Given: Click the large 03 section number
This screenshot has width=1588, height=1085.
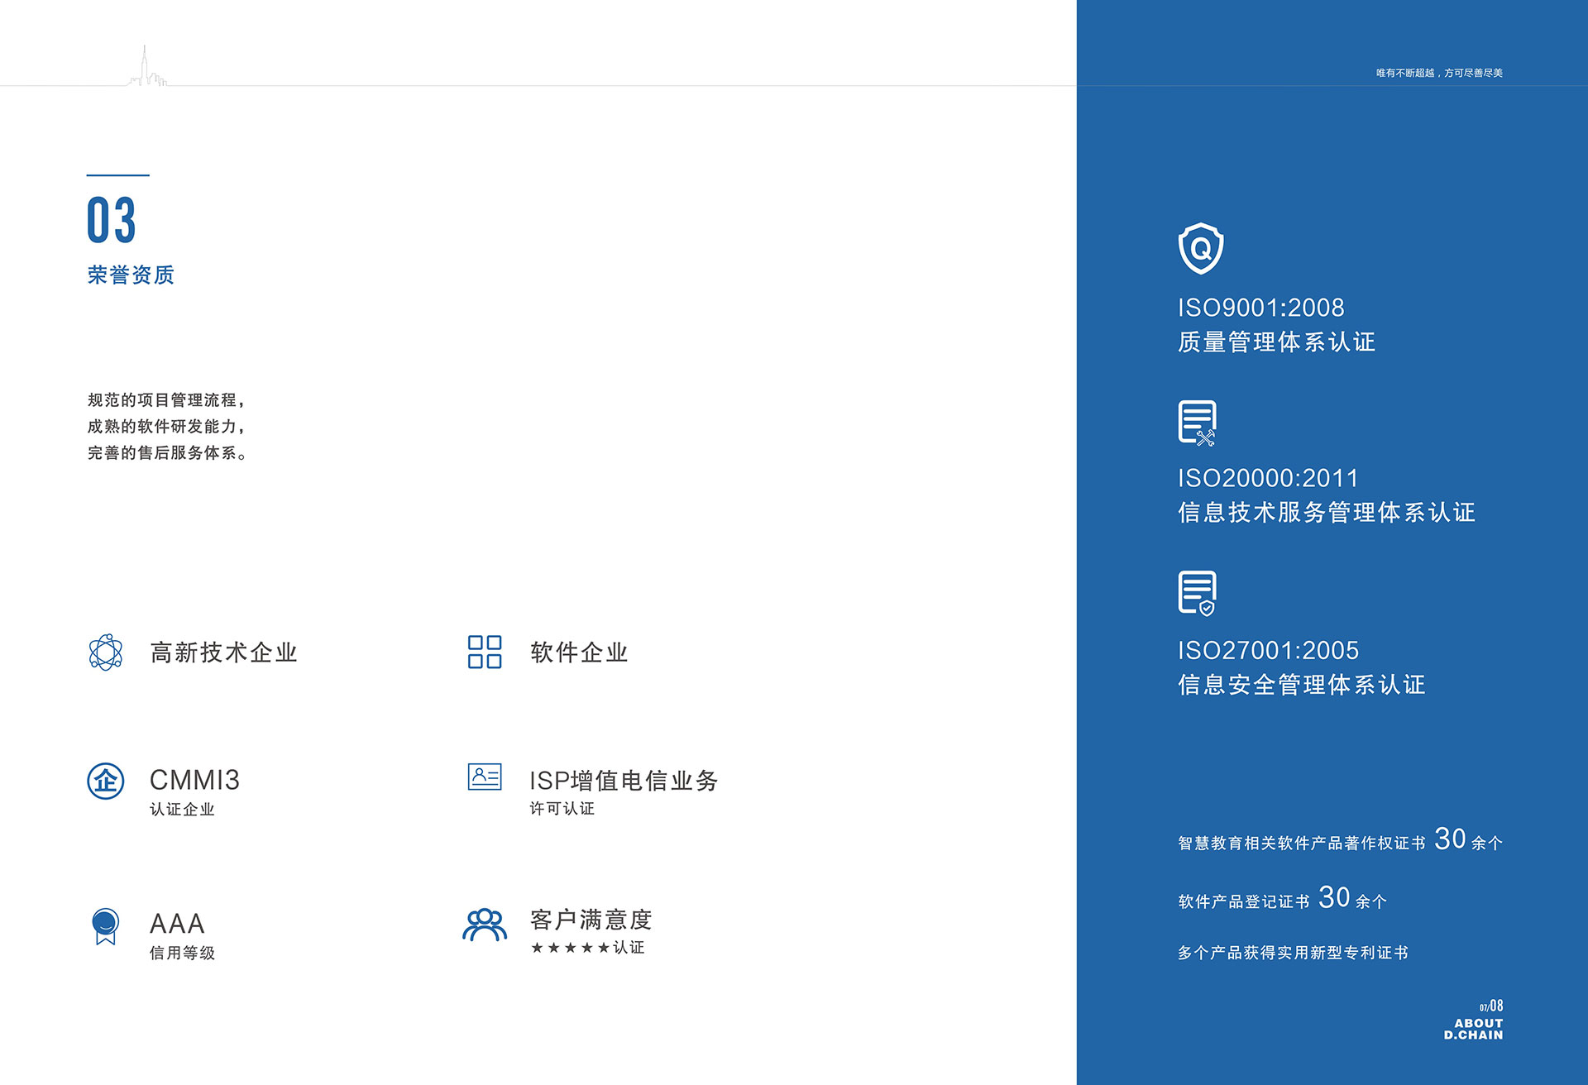Looking at the screenshot, I should [111, 220].
